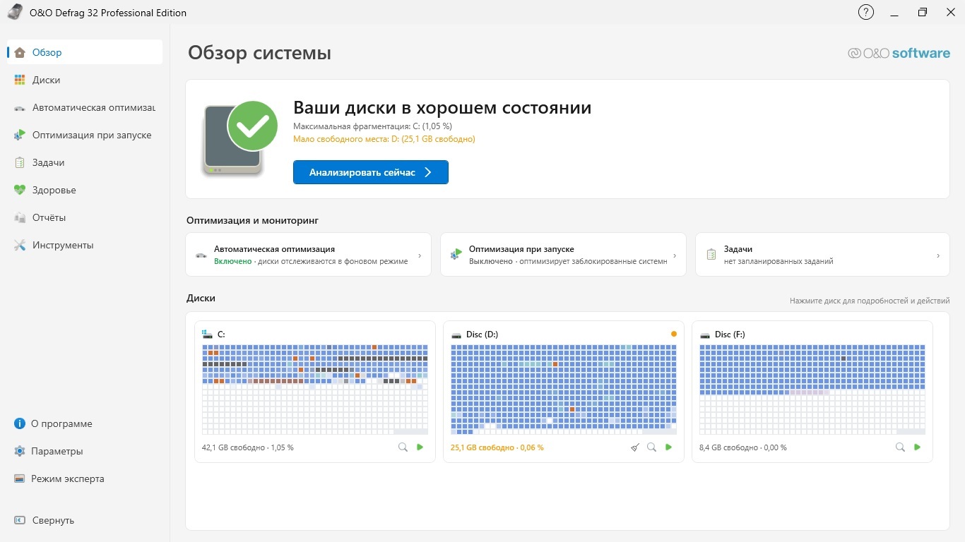Select Оптимизация при запуске in the sidebar
Screen dimensions: 965x542
85,135
